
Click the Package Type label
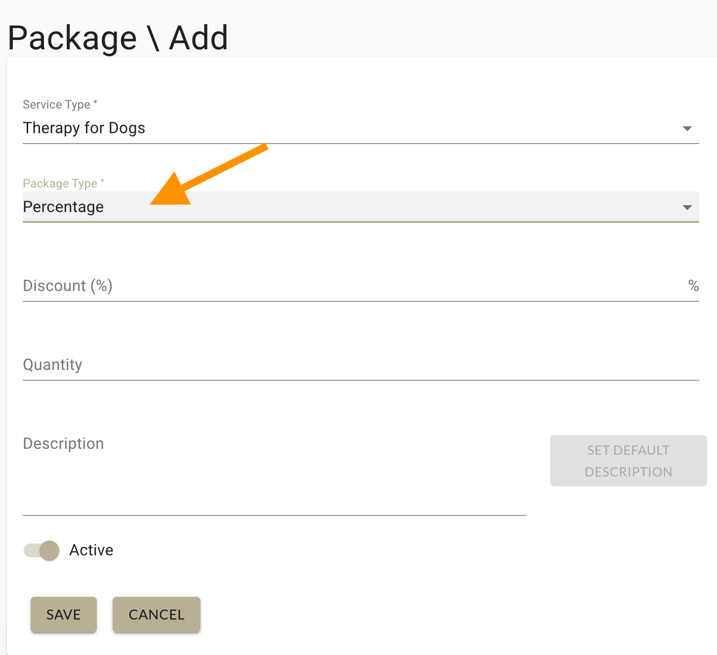tap(59, 183)
